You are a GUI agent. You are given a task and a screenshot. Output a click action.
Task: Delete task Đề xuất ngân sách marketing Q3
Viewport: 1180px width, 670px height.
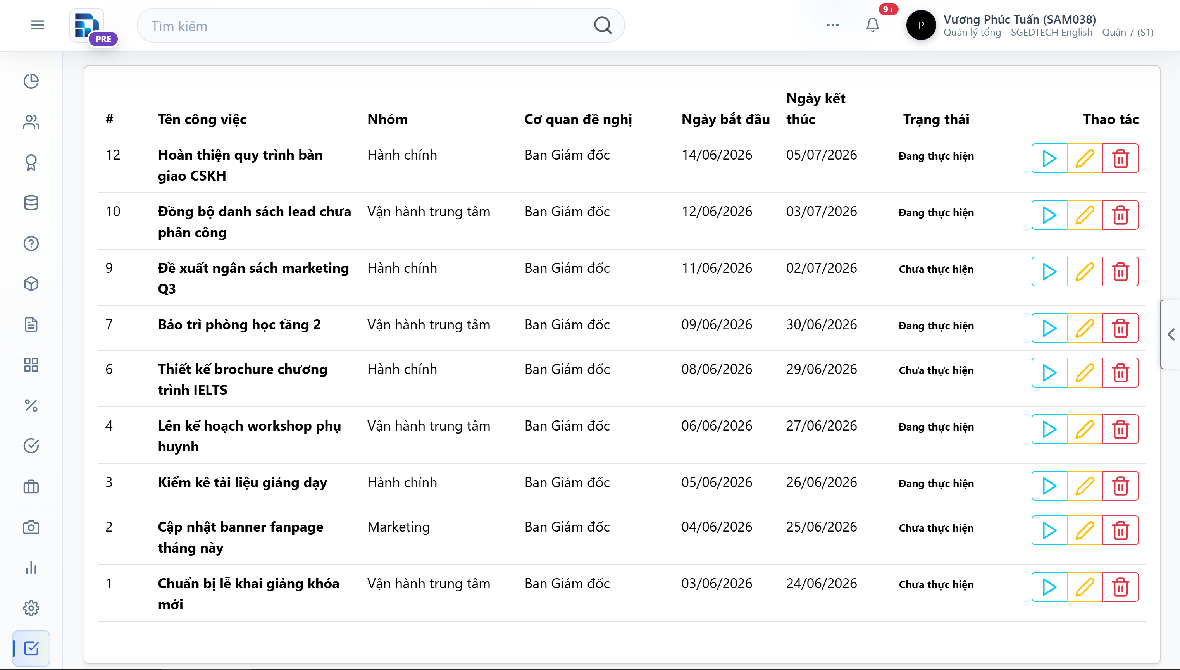(1120, 272)
